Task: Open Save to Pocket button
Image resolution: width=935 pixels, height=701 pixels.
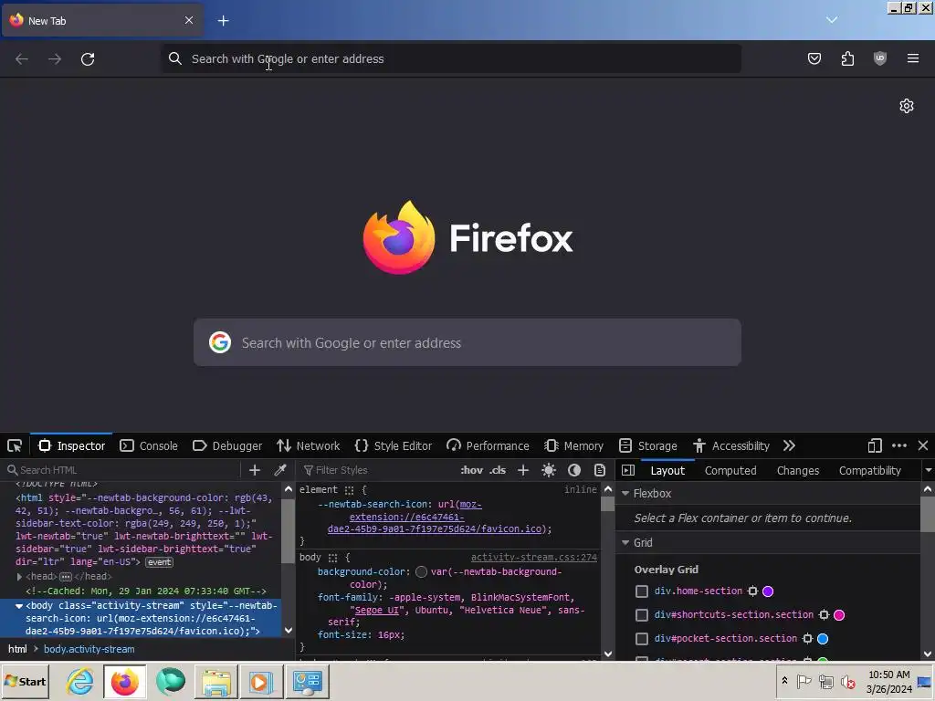Action: click(x=814, y=58)
